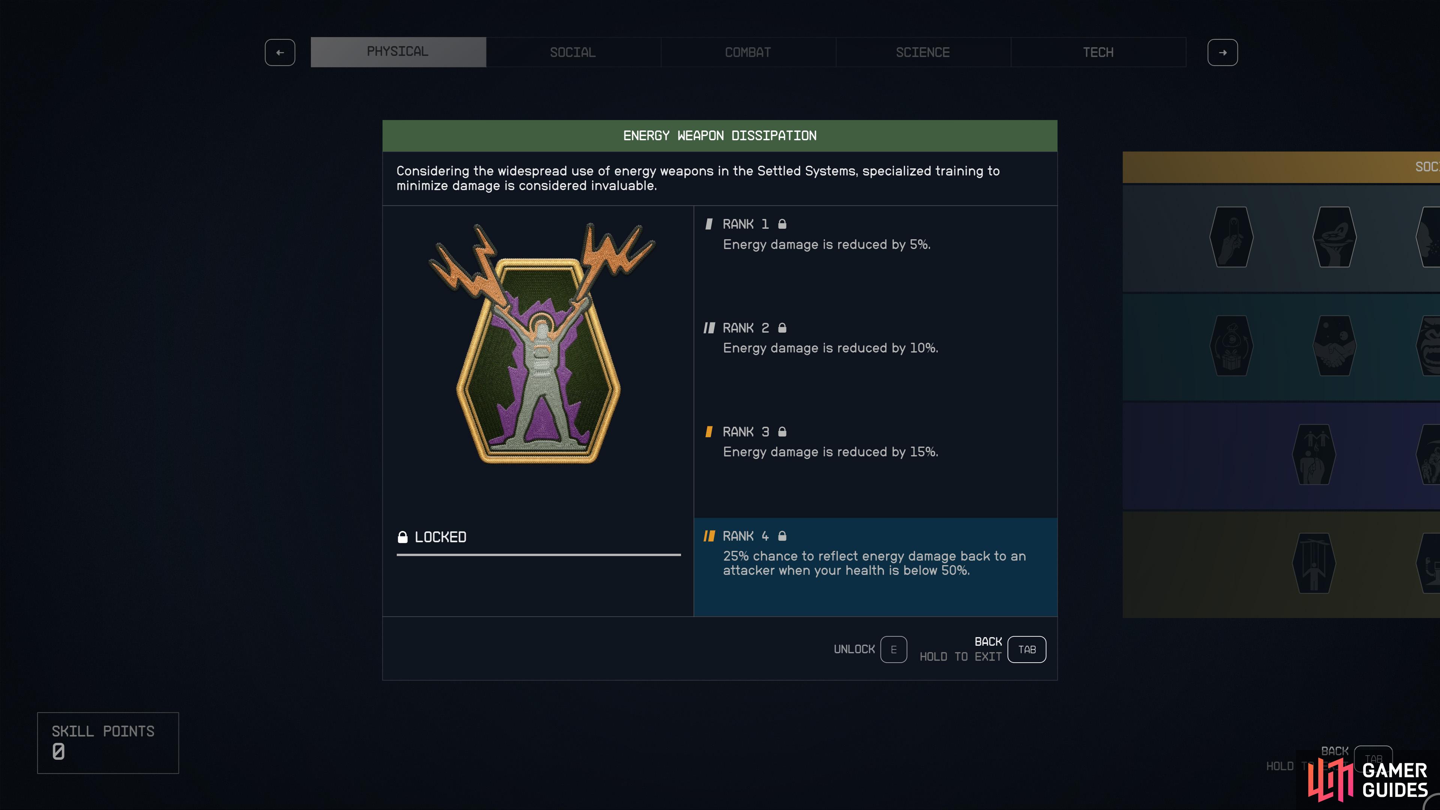
Task: Open the Science skills tab
Action: pos(923,52)
